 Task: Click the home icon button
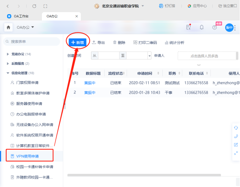click(8, 27)
